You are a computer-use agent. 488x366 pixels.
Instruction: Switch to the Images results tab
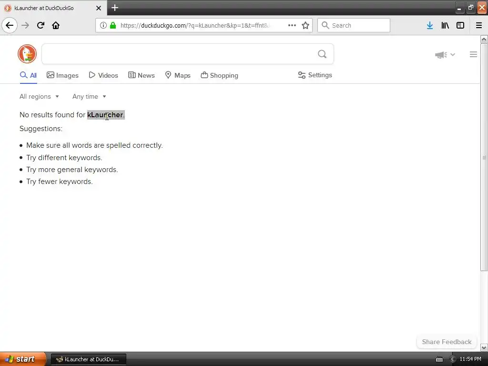(62, 75)
